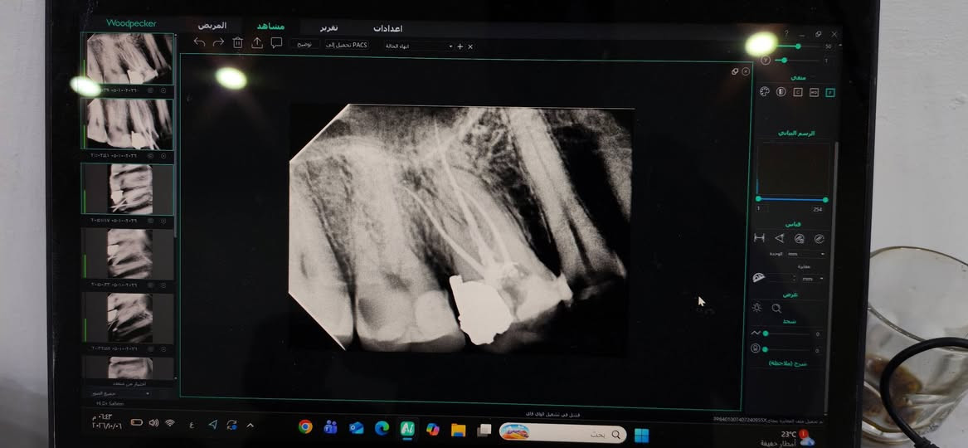Open the comment bubble tool
This screenshot has width=968, height=448.
coord(276,42)
